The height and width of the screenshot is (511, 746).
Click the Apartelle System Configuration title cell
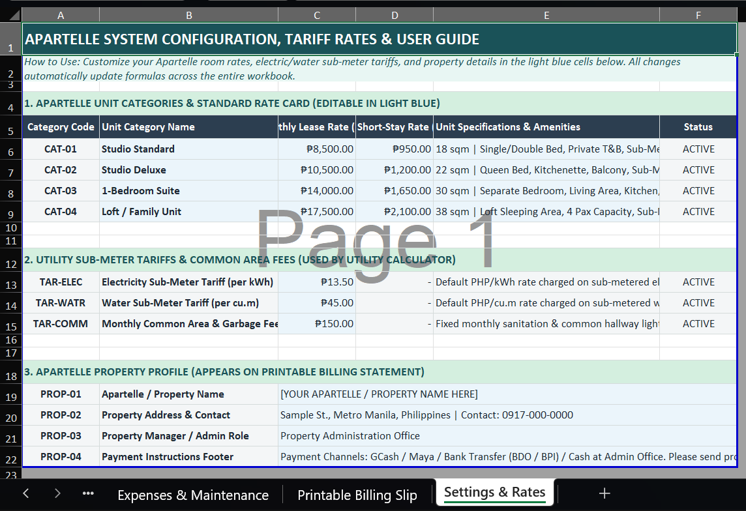coord(379,39)
